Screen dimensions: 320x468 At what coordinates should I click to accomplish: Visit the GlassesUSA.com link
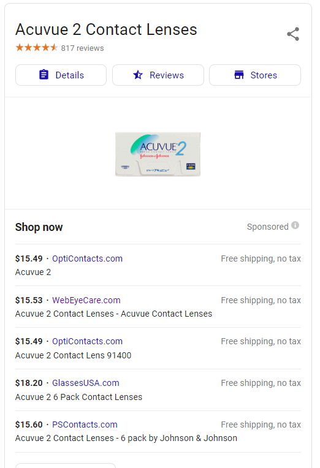click(x=86, y=383)
